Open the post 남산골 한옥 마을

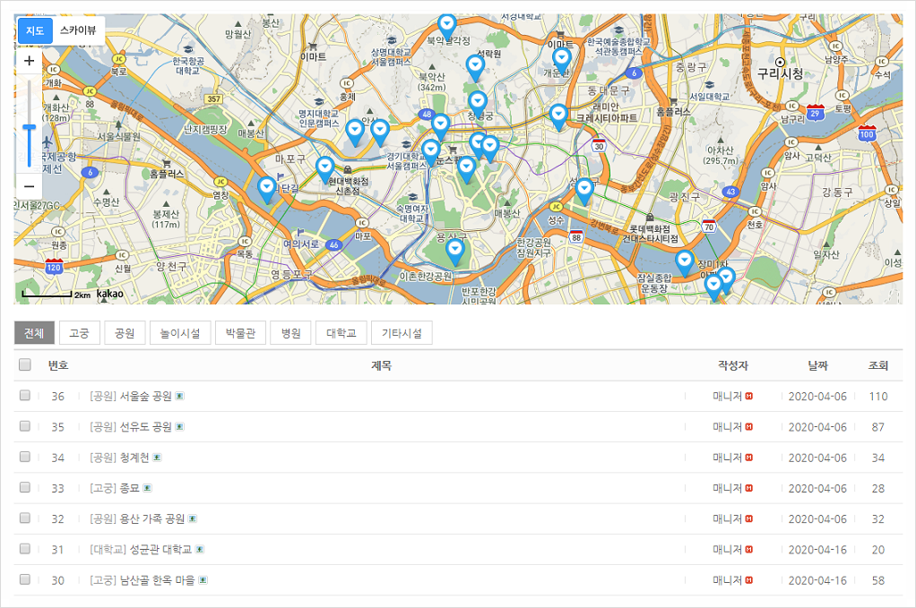pyautogui.click(x=158, y=580)
